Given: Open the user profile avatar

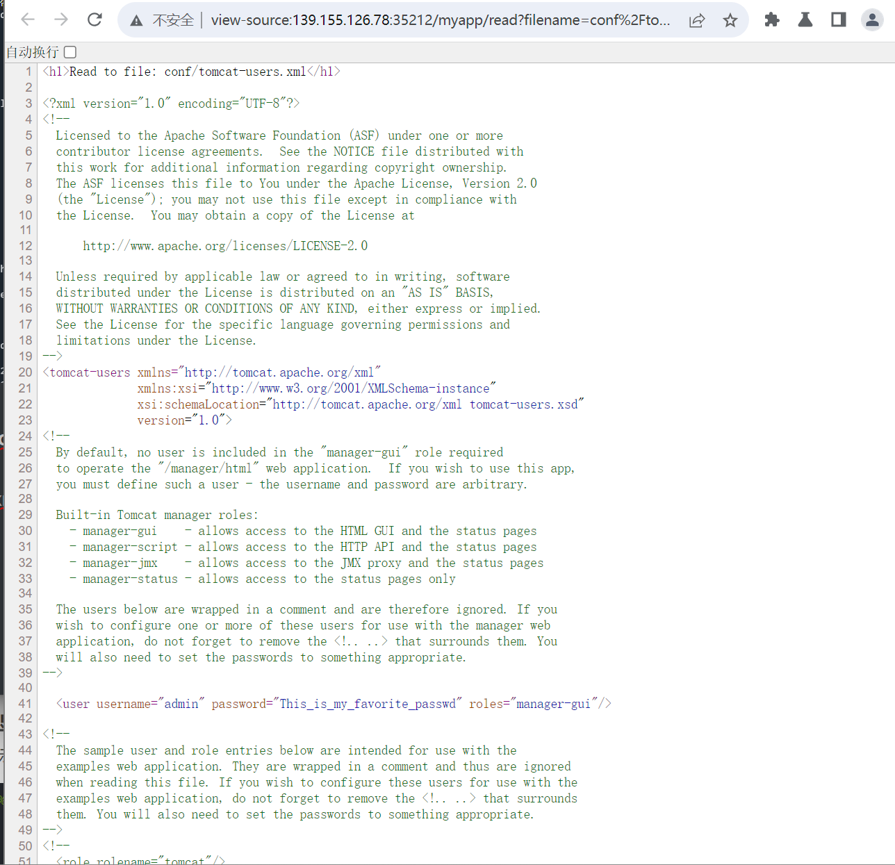Looking at the screenshot, I should 871,19.
